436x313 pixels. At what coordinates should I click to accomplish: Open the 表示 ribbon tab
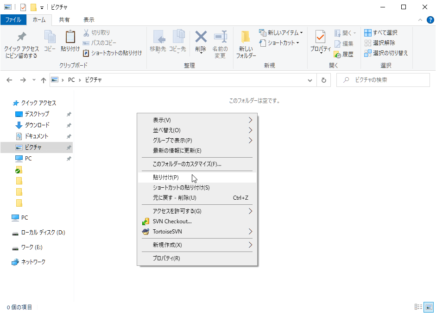(x=88, y=20)
